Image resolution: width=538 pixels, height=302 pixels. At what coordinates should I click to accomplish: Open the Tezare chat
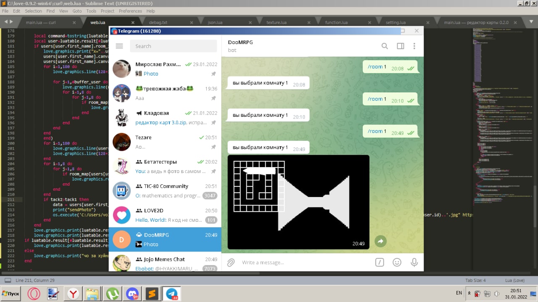tap(165, 142)
